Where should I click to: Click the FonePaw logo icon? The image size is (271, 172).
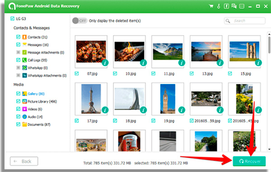(12, 6)
